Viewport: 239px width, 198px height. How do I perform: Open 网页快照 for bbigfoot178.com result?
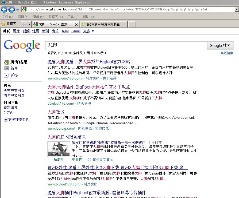point(84,104)
